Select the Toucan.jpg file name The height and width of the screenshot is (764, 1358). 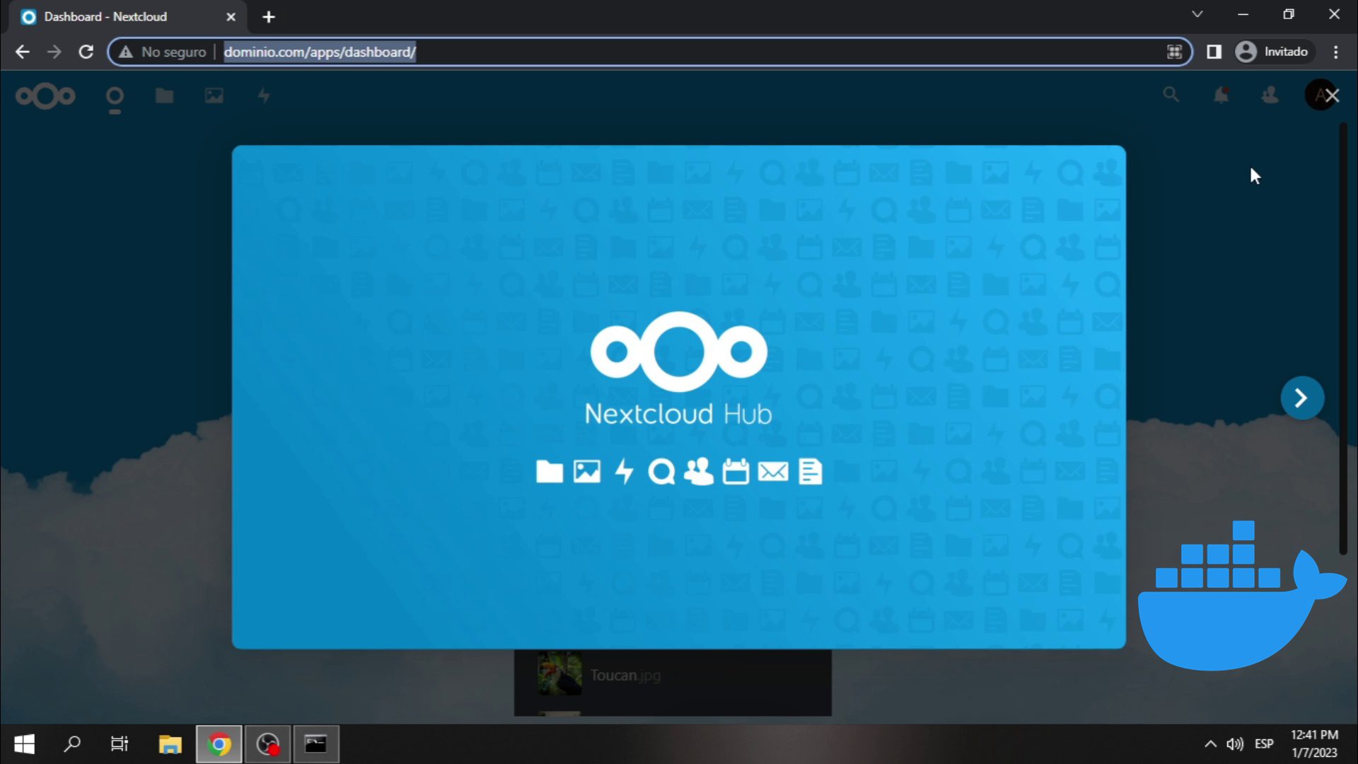(x=625, y=675)
